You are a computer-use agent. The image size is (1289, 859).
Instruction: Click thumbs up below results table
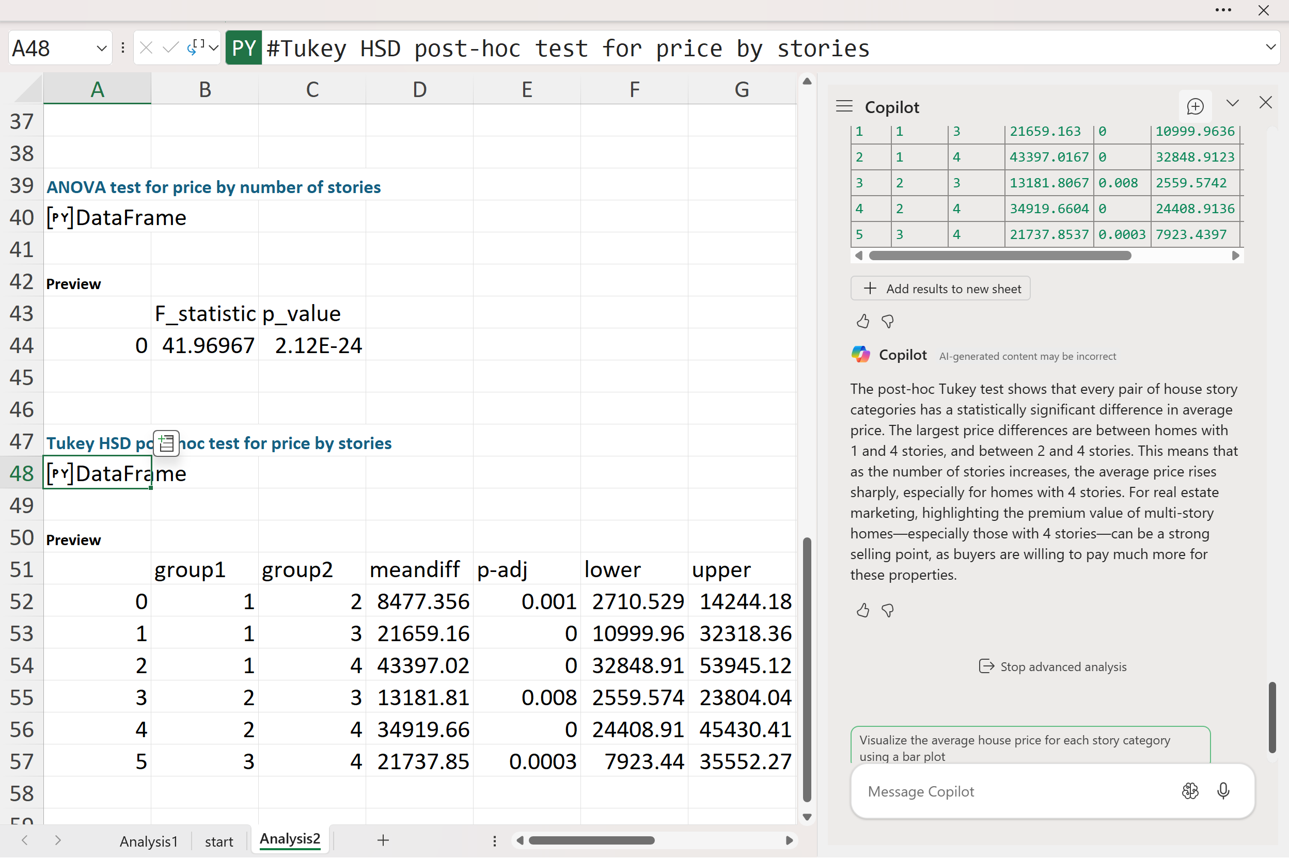[862, 321]
